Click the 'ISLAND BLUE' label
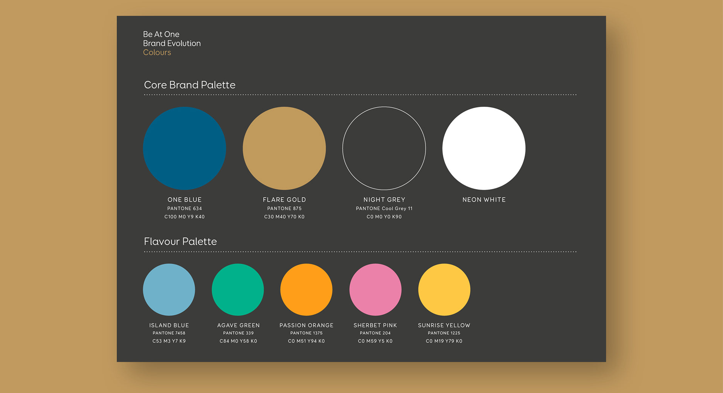 pyautogui.click(x=169, y=325)
